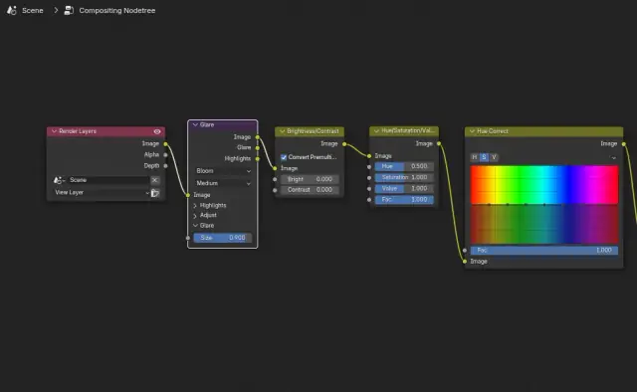The image size is (637, 392).
Task: Click the Bright value field
Action: (310, 179)
